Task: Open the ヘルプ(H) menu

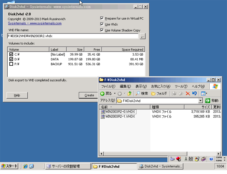Action: click(198, 86)
